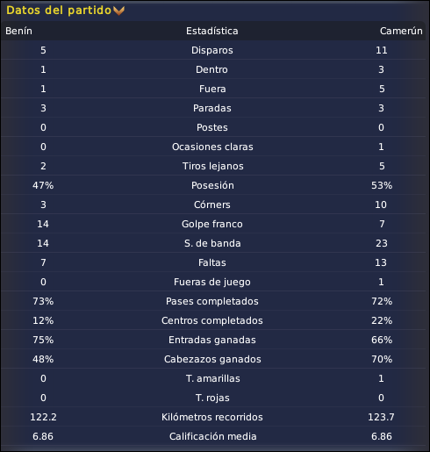
Task: Click the T. amarillas row label
Action: click(x=213, y=378)
